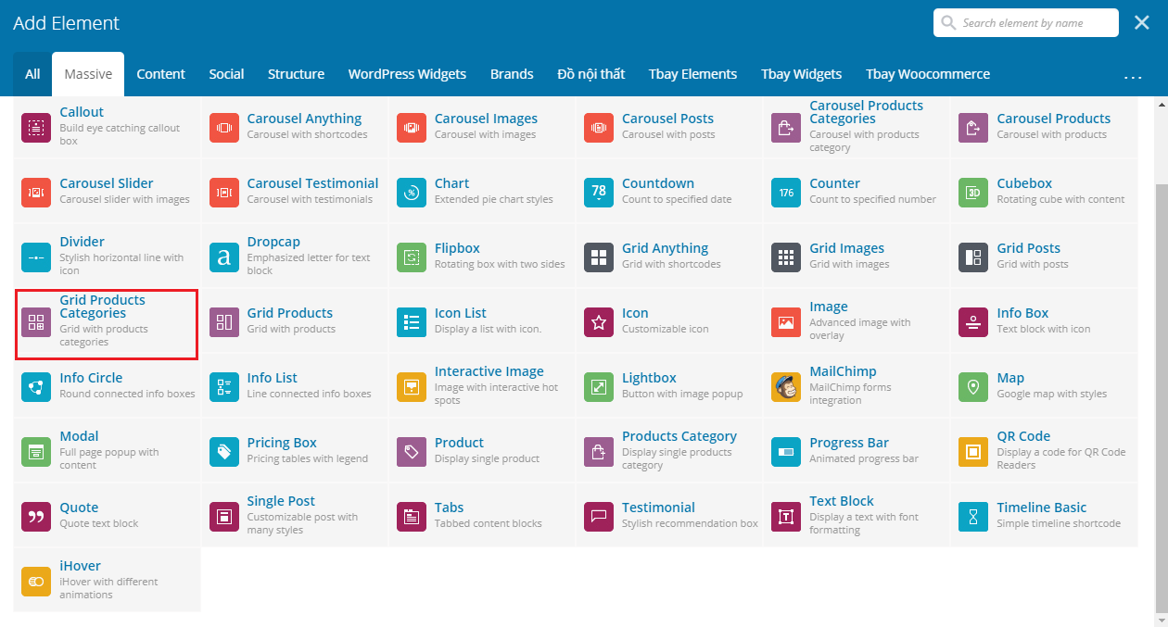The image size is (1168, 627).
Task: Pick the Pricing Box tag icon
Action: (x=224, y=452)
